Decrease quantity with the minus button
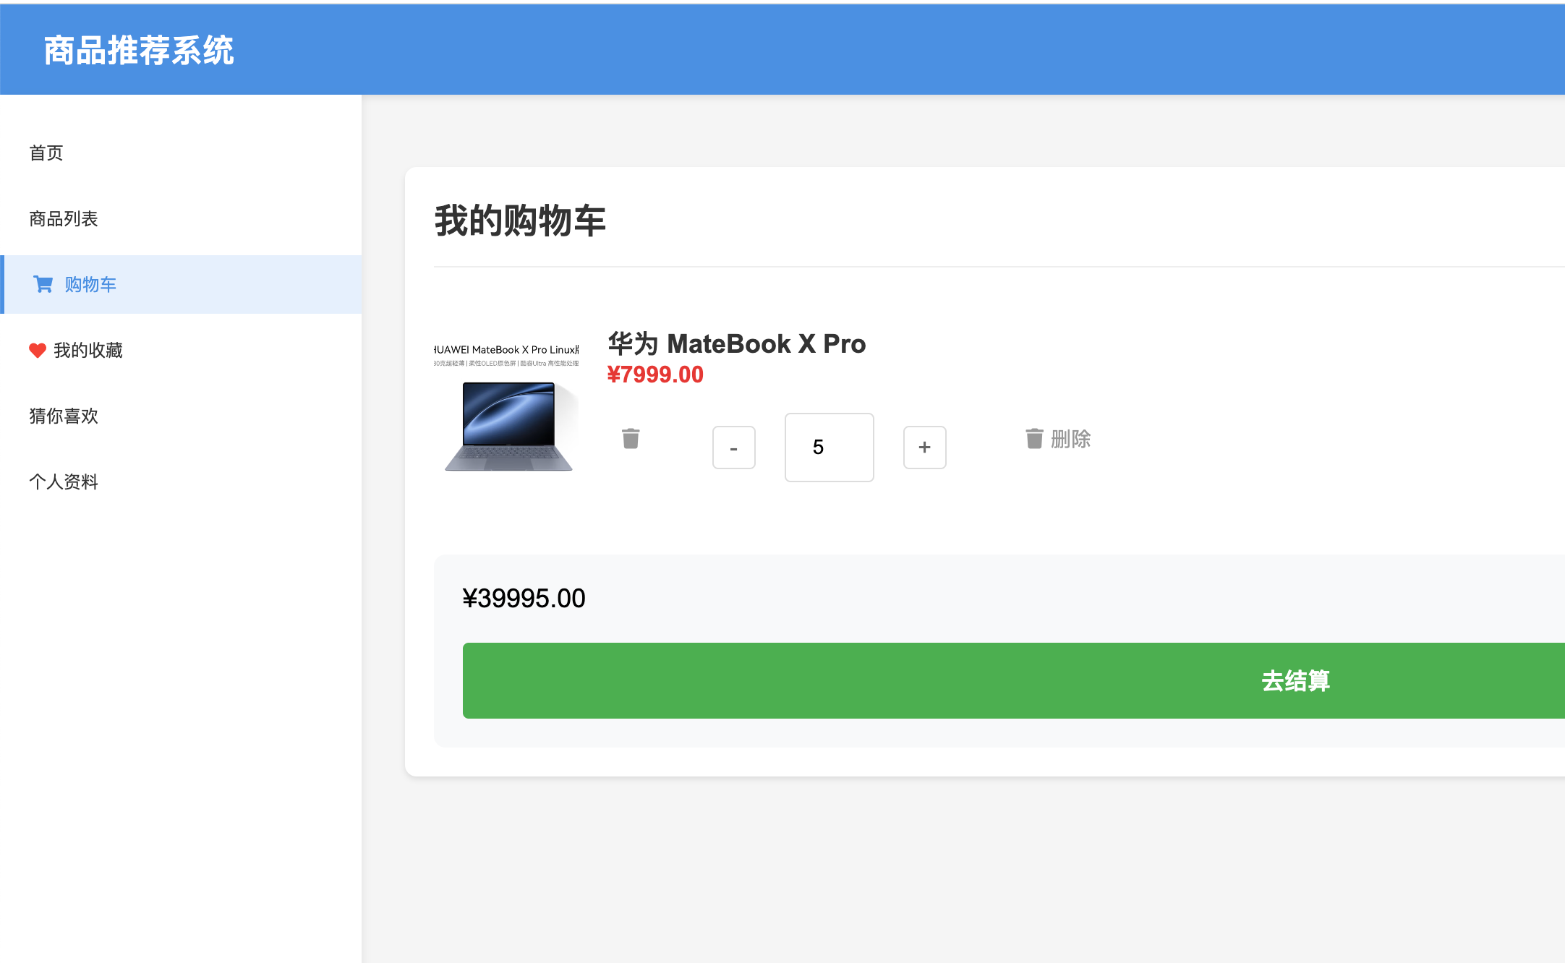Screen dimensions: 1565x963 733,448
